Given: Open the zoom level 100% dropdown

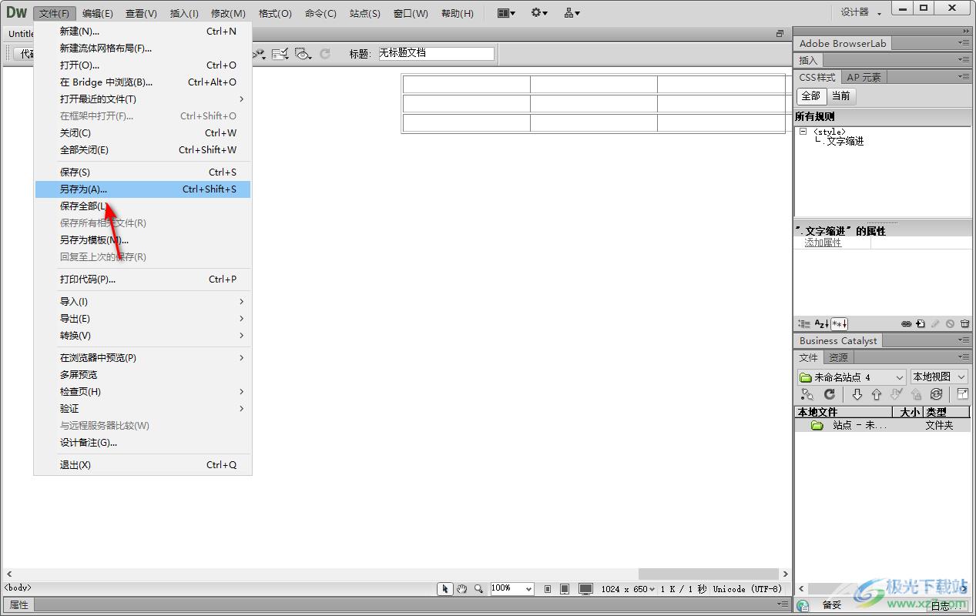Looking at the screenshot, I should (512, 588).
